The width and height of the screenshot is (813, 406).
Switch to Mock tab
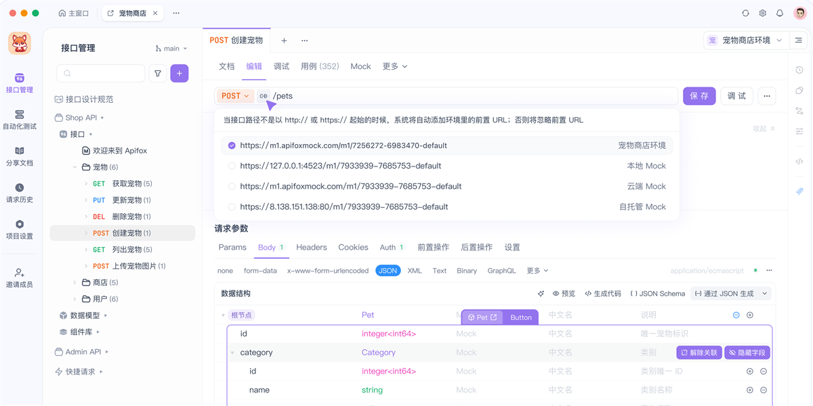tap(360, 66)
